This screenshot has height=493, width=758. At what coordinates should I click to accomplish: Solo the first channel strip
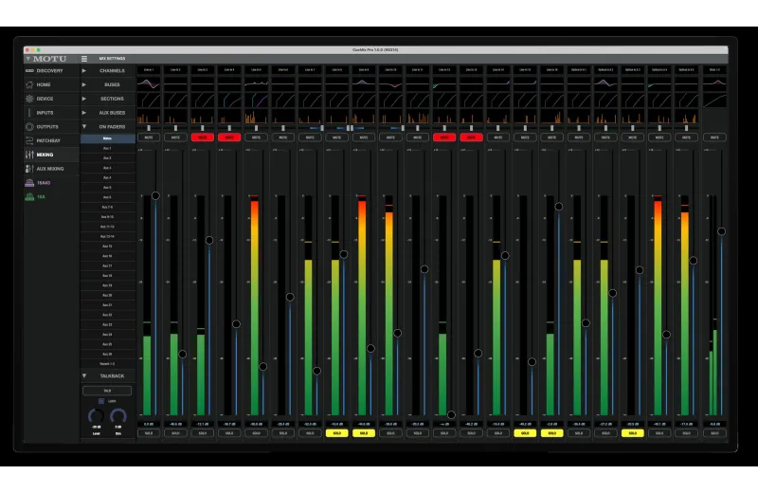(149, 433)
